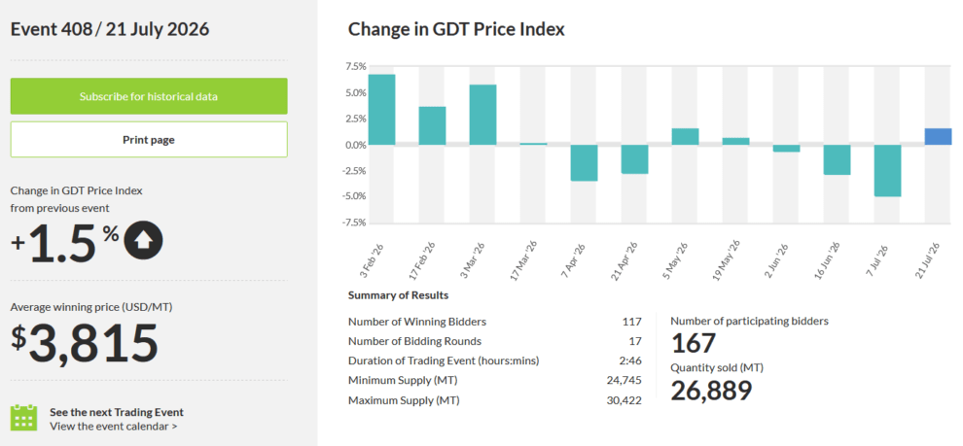Image resolution: width=963 pixels, height=446 pixels.
Task: Click the Print page button
Action: tap(149, 139)
